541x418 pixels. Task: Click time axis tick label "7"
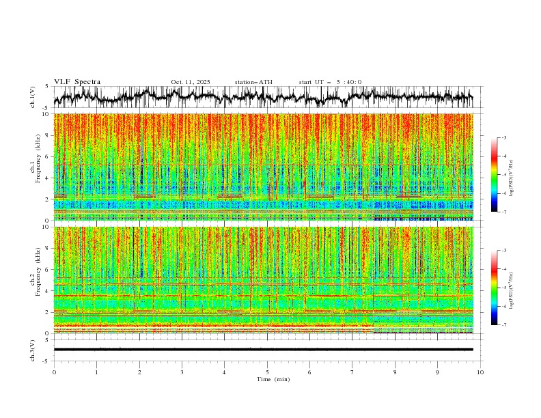(352, 372)
